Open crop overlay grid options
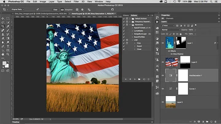This screenshot has height=124, width=221. click(x=77, y=9)
